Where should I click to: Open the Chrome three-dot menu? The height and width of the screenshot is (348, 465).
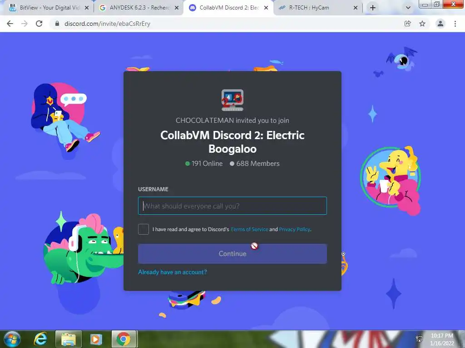[x=455, y=24]
